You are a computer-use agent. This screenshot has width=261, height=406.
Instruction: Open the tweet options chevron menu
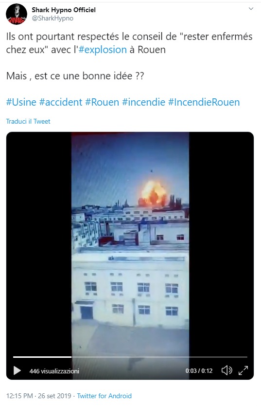[251, 9]
